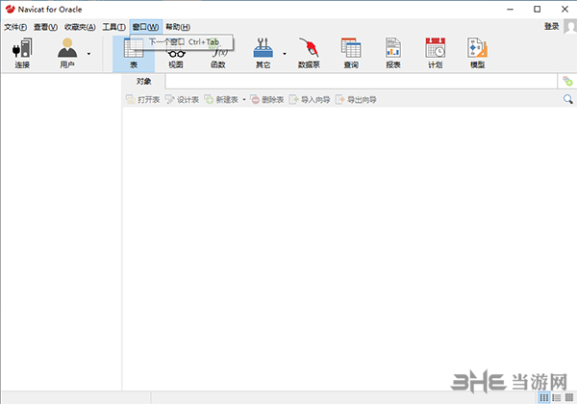
Task: Click the Others (其它) toolbar icon
Action: pyautogui.click(x=263, y=53)
